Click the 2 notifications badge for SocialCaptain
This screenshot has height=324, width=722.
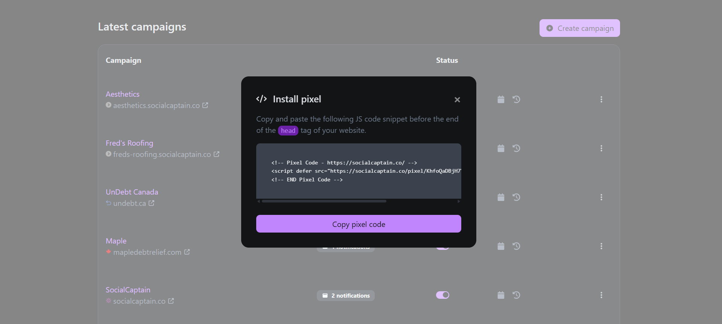346,296
